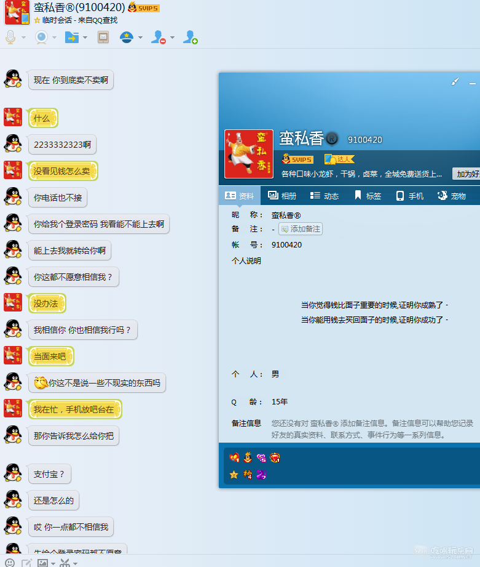Start a voice call with microphone icon

[10, 37]
